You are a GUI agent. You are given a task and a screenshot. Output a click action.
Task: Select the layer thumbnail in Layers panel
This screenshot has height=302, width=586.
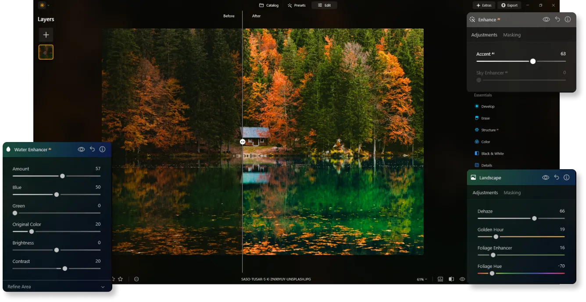tap(46, 52)
